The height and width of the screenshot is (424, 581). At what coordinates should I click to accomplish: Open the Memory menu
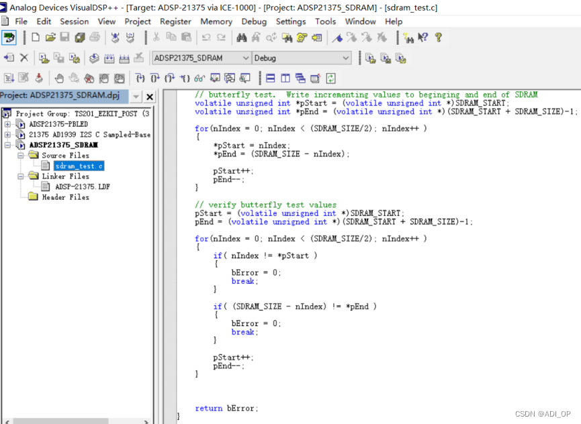pos(216,21)
